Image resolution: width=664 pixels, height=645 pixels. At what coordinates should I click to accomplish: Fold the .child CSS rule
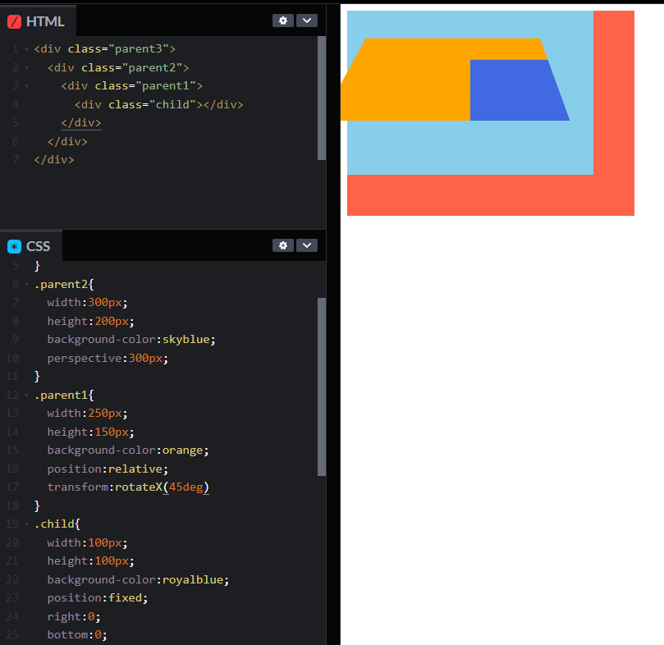pyautogui.click(x=27, y=524)
